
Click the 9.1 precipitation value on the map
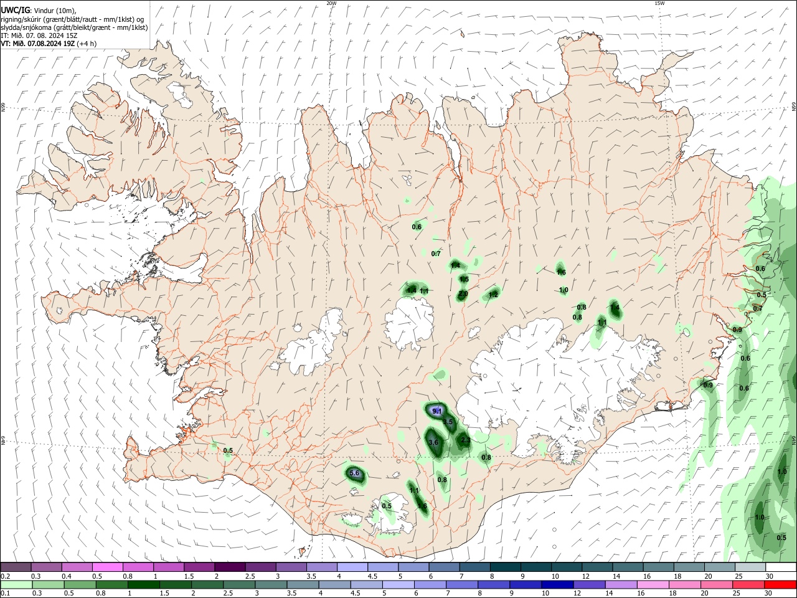pos(436,411)
